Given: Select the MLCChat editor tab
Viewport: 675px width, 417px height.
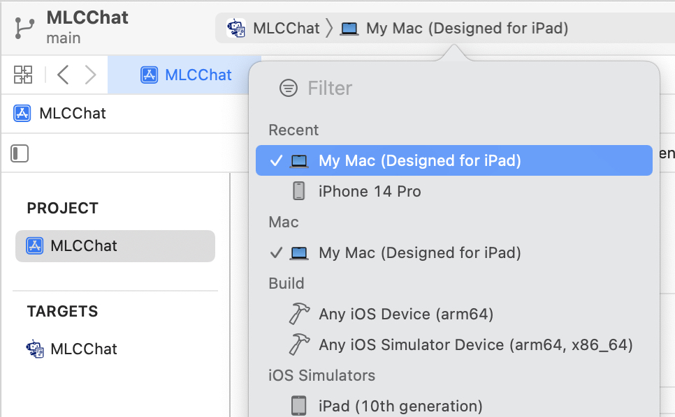Looking at the screenshot, I should 186,75.
